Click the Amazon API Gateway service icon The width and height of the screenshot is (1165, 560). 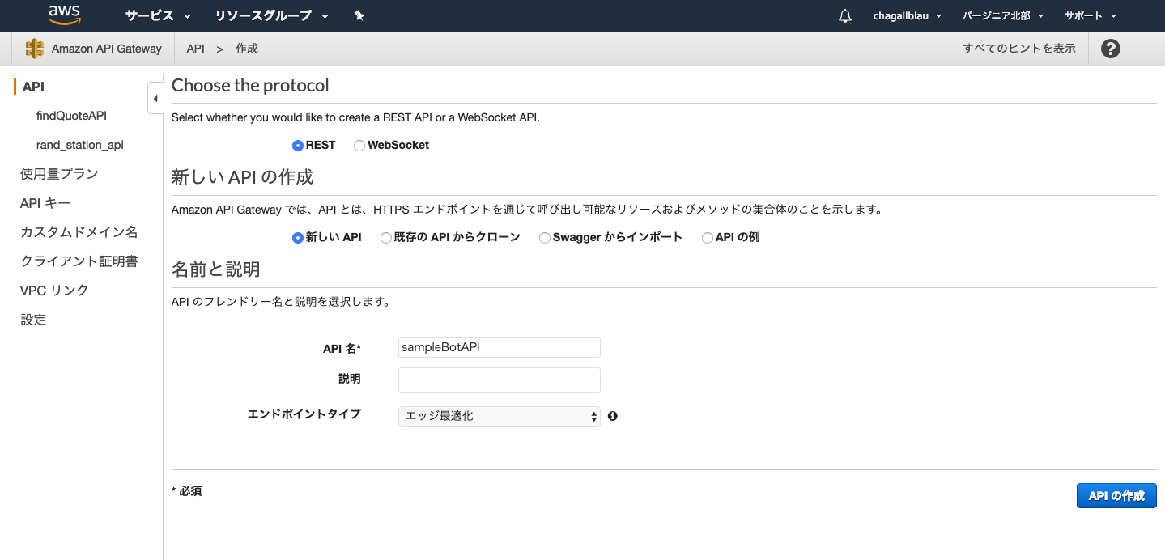(x=35, y=49)
